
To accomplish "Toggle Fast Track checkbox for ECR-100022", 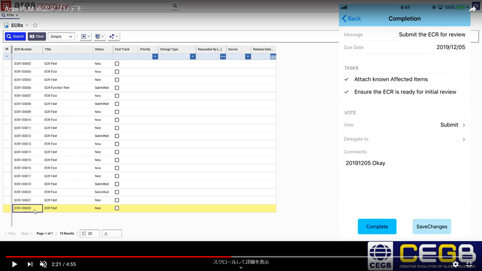I will 117,208.
